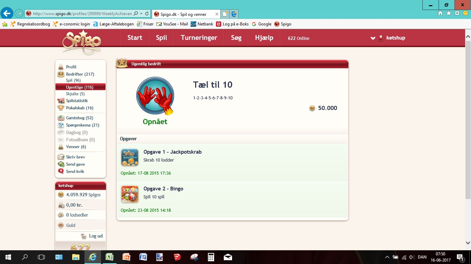
Task: Open the Spil menu
Action: click(161, 38)
